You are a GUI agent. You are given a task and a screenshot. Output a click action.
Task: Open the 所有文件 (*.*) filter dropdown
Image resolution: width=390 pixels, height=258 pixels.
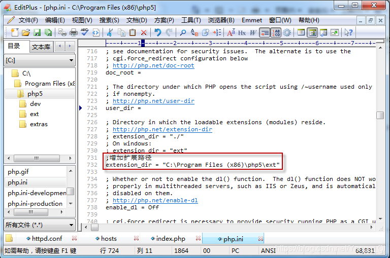(40, 225)
